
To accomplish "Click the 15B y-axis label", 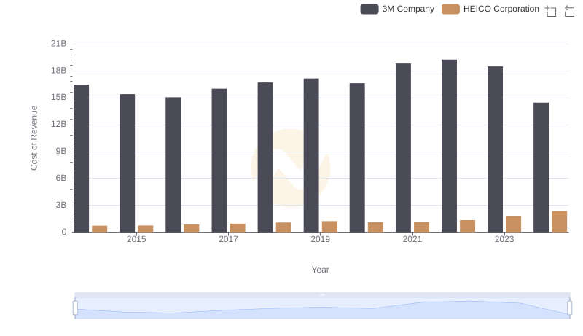I will click(x=59, y=98).
